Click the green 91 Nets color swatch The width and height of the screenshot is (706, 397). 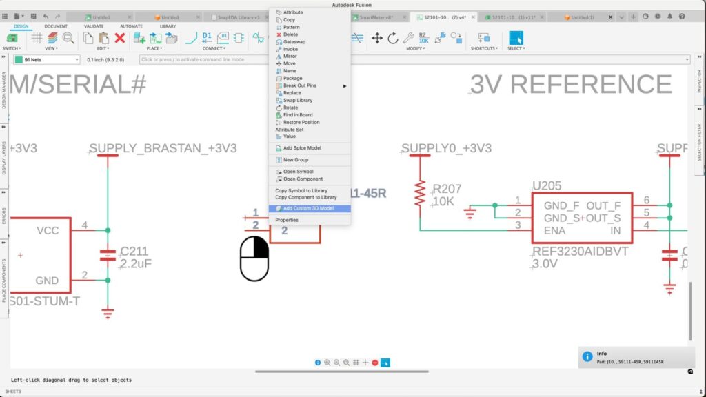(x=19, y=60)
